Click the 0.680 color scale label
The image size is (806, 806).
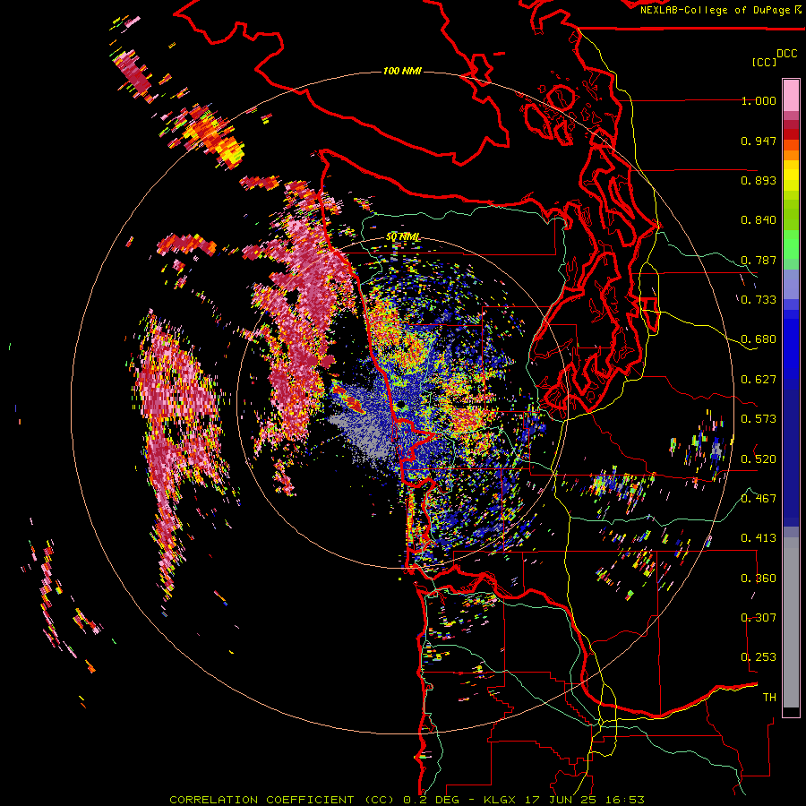point(759,339)
